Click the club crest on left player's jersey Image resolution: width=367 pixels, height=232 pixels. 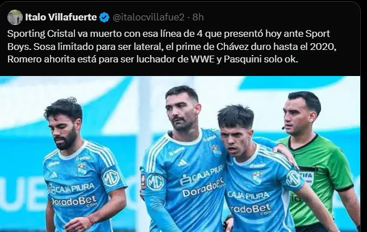point(82,168)
